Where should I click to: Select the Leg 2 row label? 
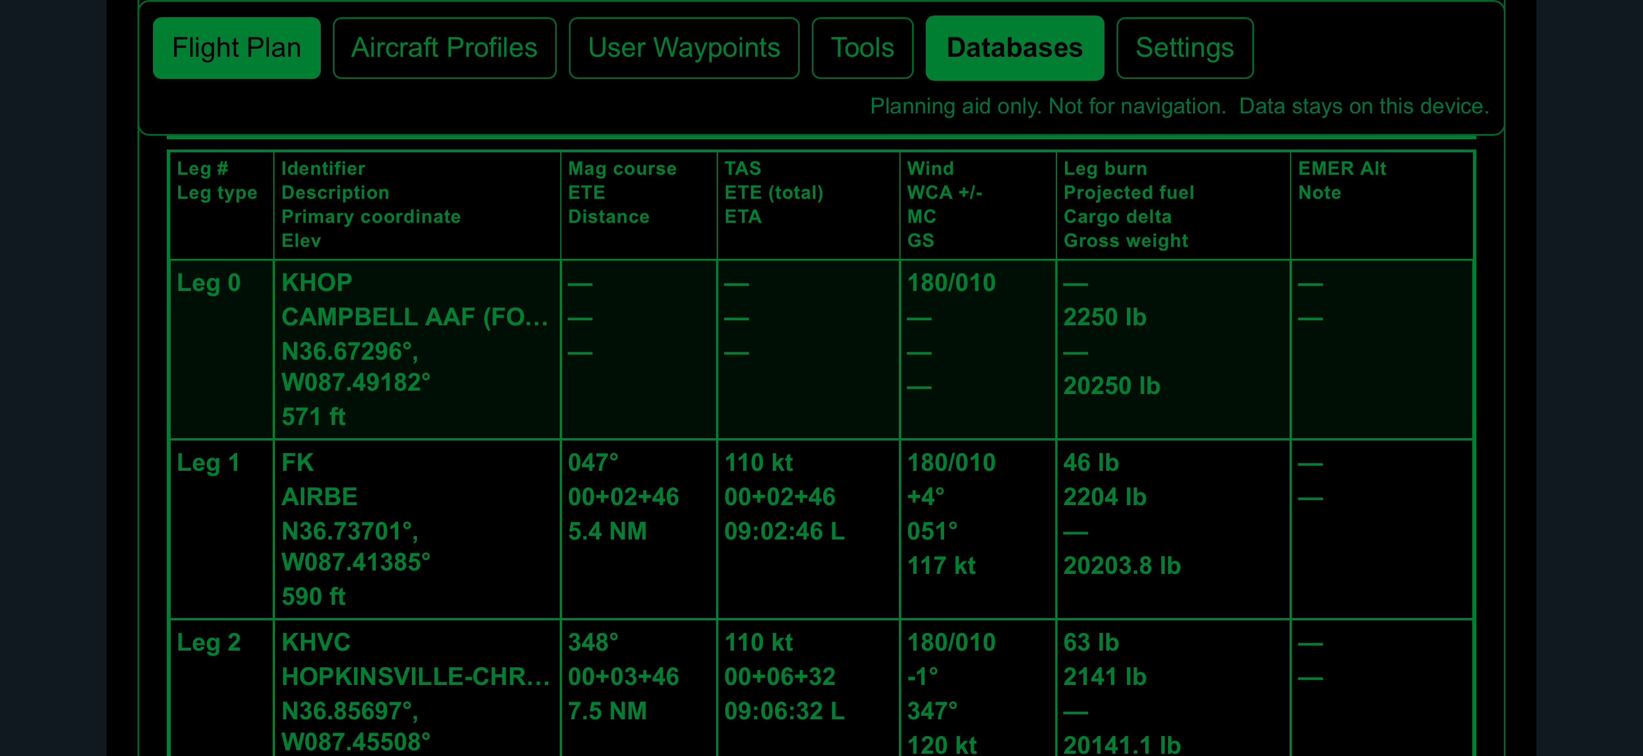[209, 643]
